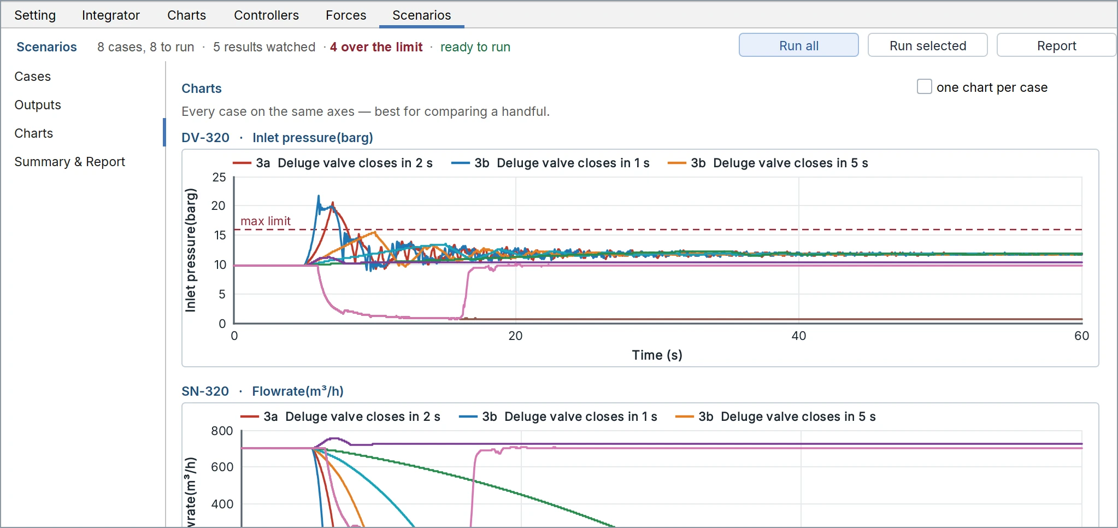
Task: Select the Scenarios tab
Action: point(422,15)
